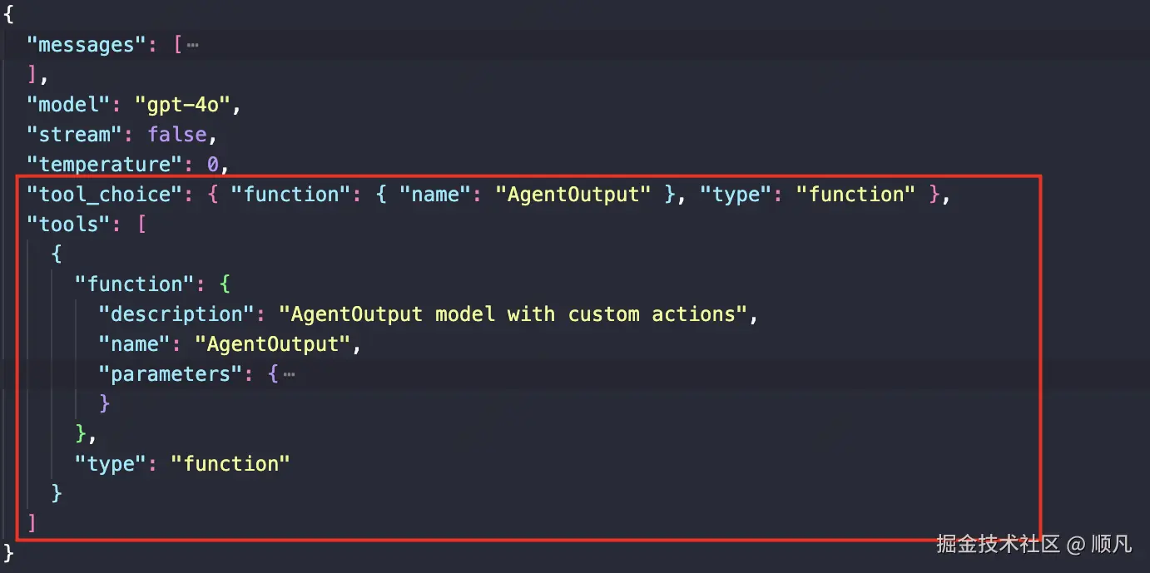Expand the folded "messages" array ellipsis
Viewport: 1150px width, 573px height.
pos(193,45)
